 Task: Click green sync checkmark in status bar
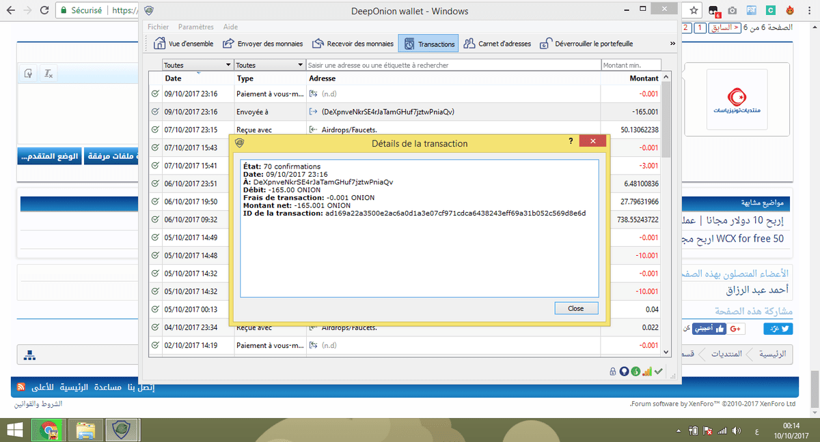[x=659, y=371]
